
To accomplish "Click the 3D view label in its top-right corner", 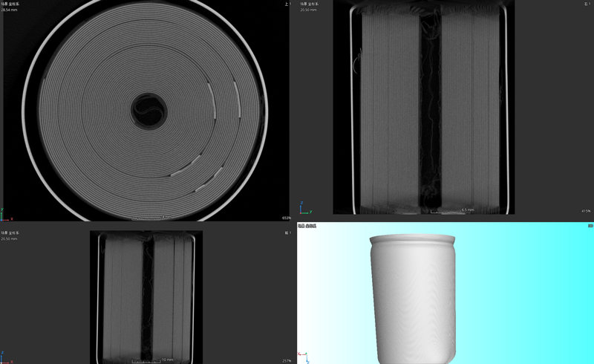I will click(x=590, y=225).
